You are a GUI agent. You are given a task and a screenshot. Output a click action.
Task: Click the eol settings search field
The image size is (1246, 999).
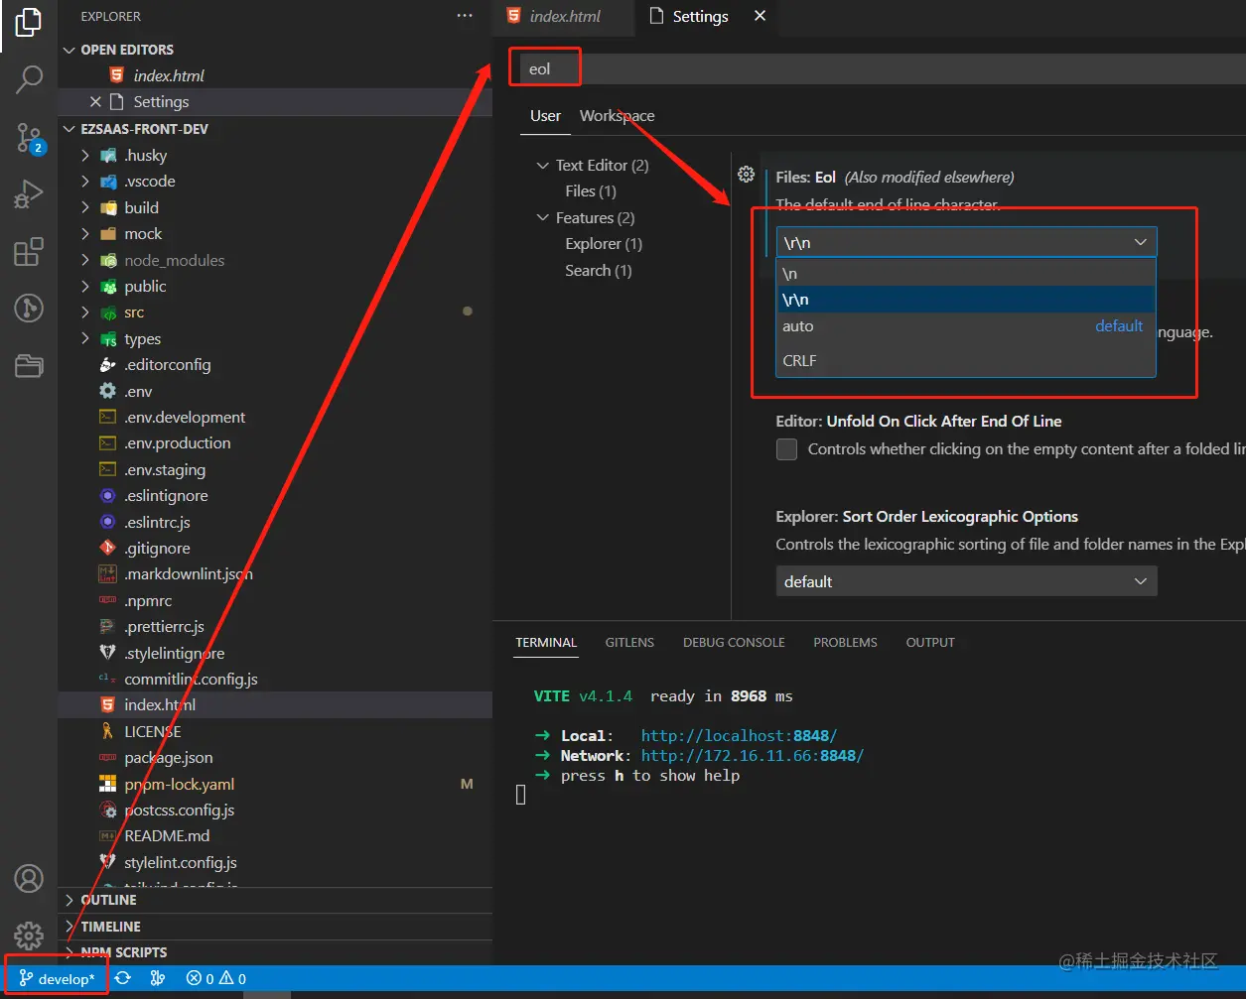point(544,67)
